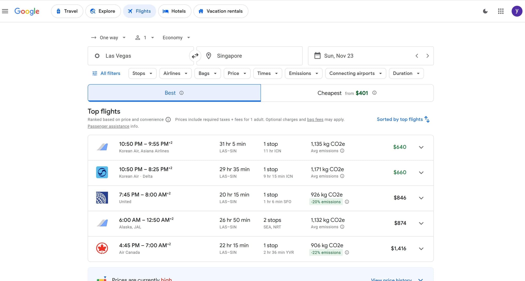This screenshot has width=525, height=281.
Task: Toggle dark mode moon icon
Action: (485, 11)
